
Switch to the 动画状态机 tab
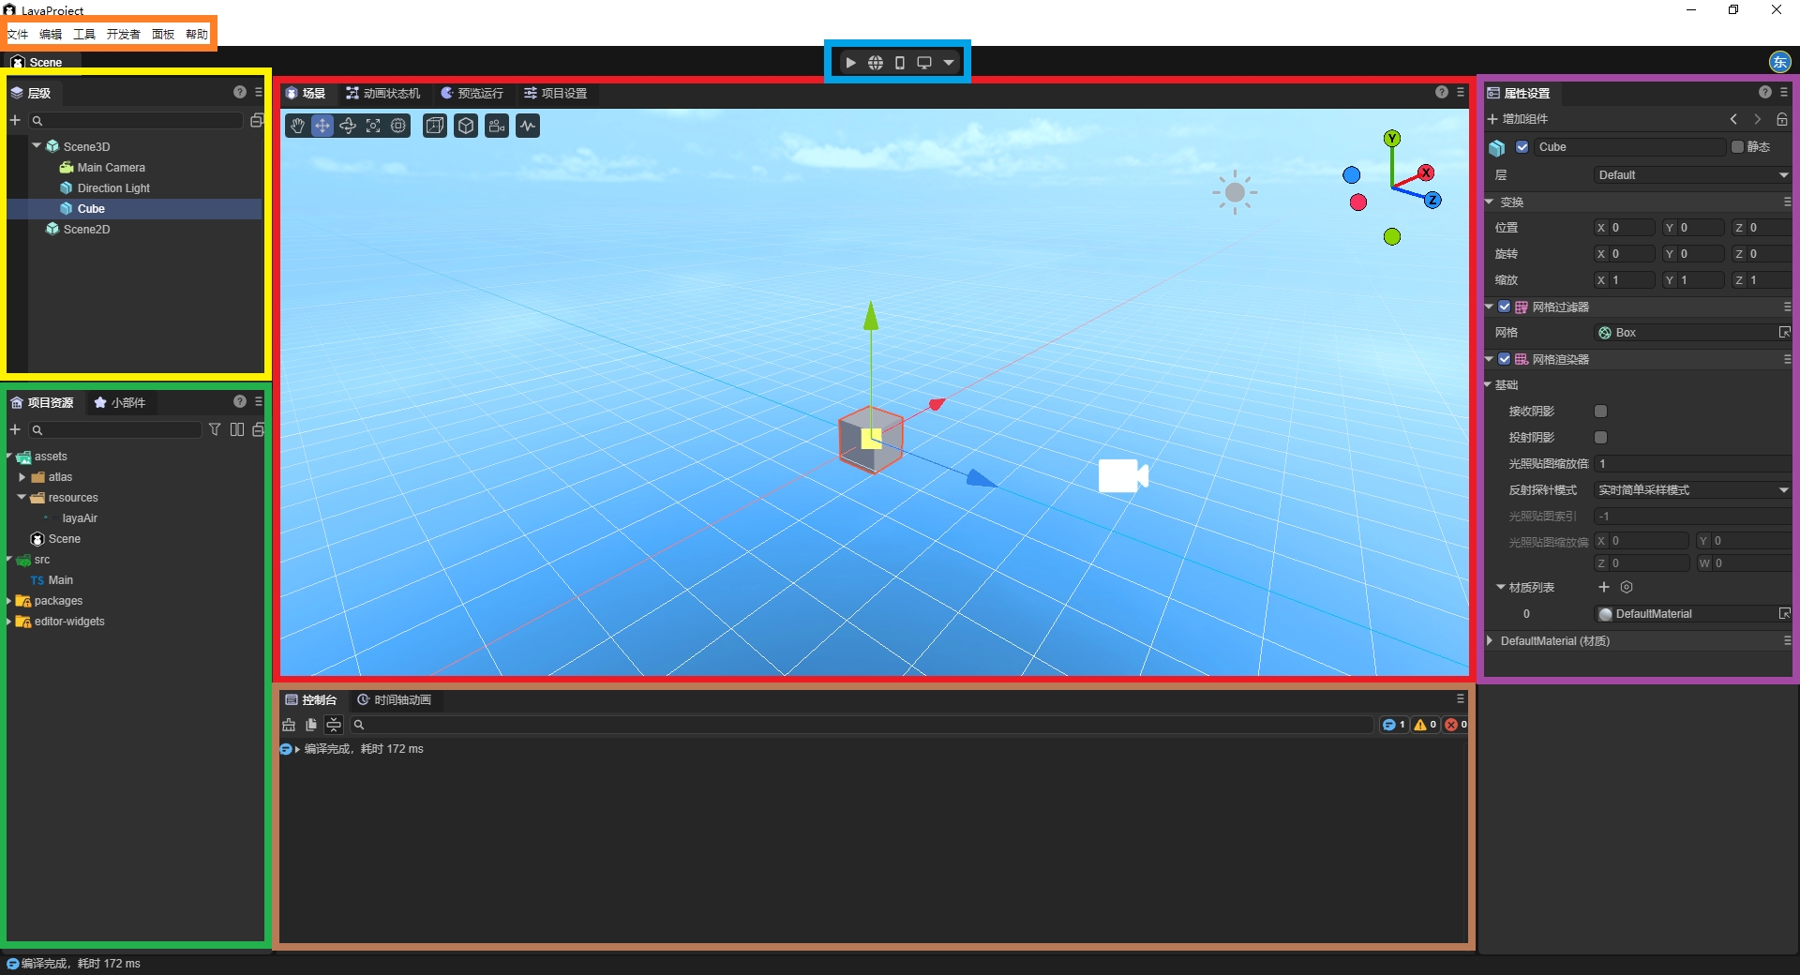click(383, 94)
